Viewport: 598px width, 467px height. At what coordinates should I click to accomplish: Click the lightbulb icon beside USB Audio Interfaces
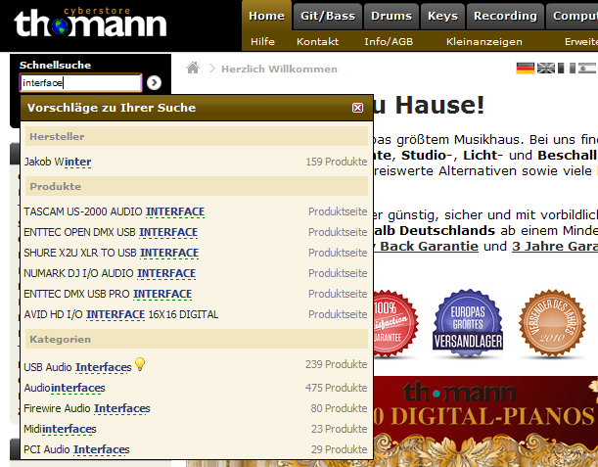click(x=140, y=364)
